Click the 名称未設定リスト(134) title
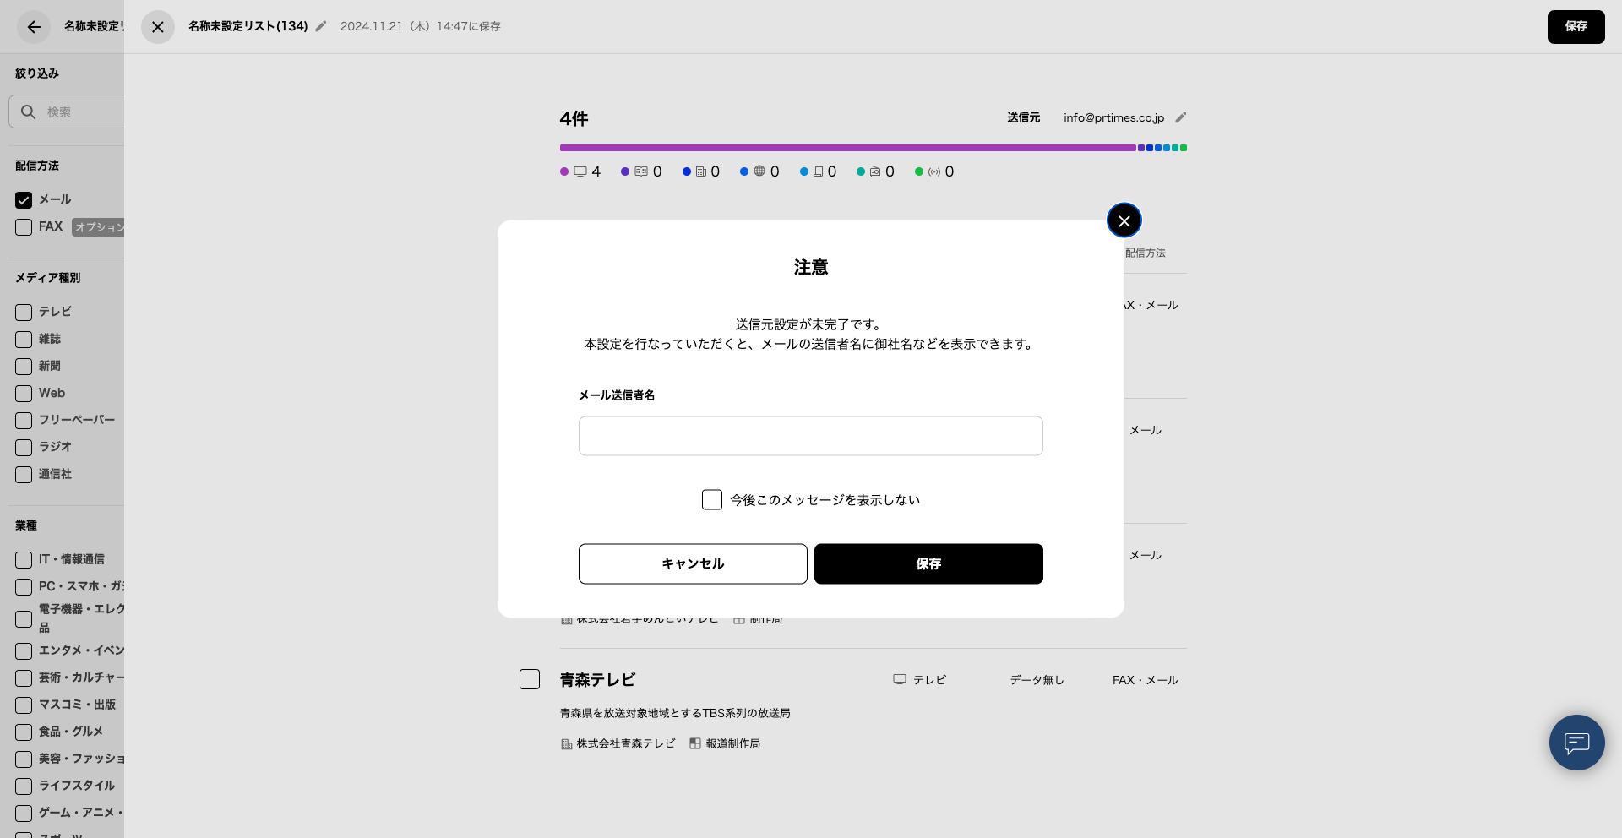 click(248, 26)
